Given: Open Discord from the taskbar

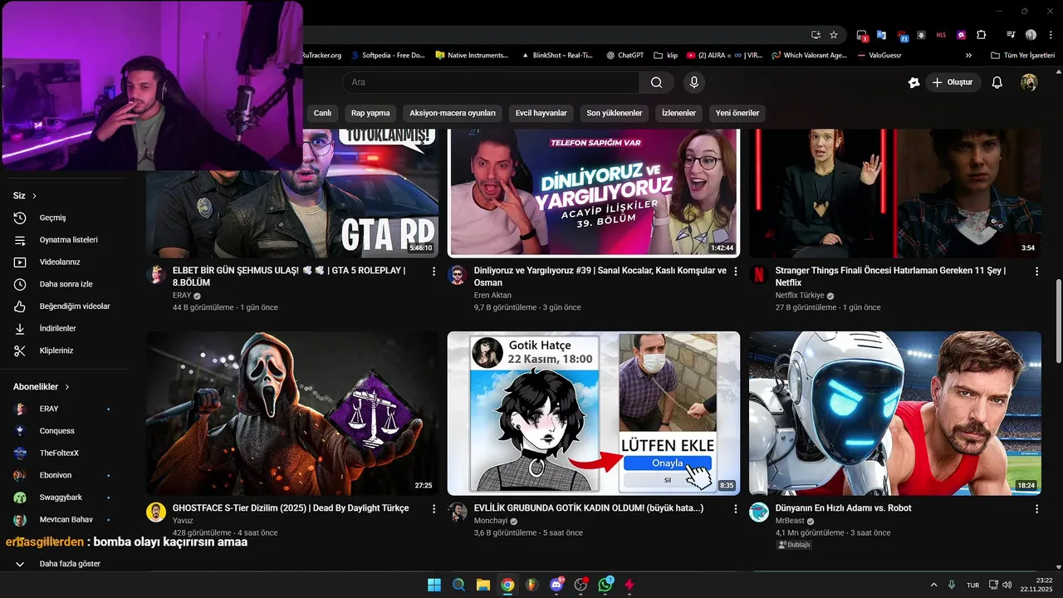Looking at the screenshot, I should pos(556,585).
